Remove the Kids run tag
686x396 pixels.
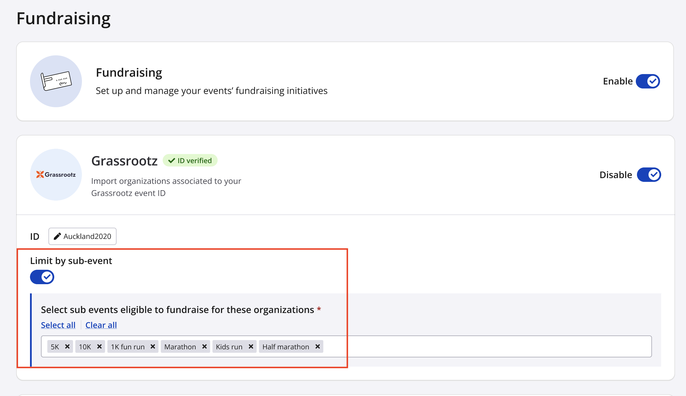pos(251,346)
